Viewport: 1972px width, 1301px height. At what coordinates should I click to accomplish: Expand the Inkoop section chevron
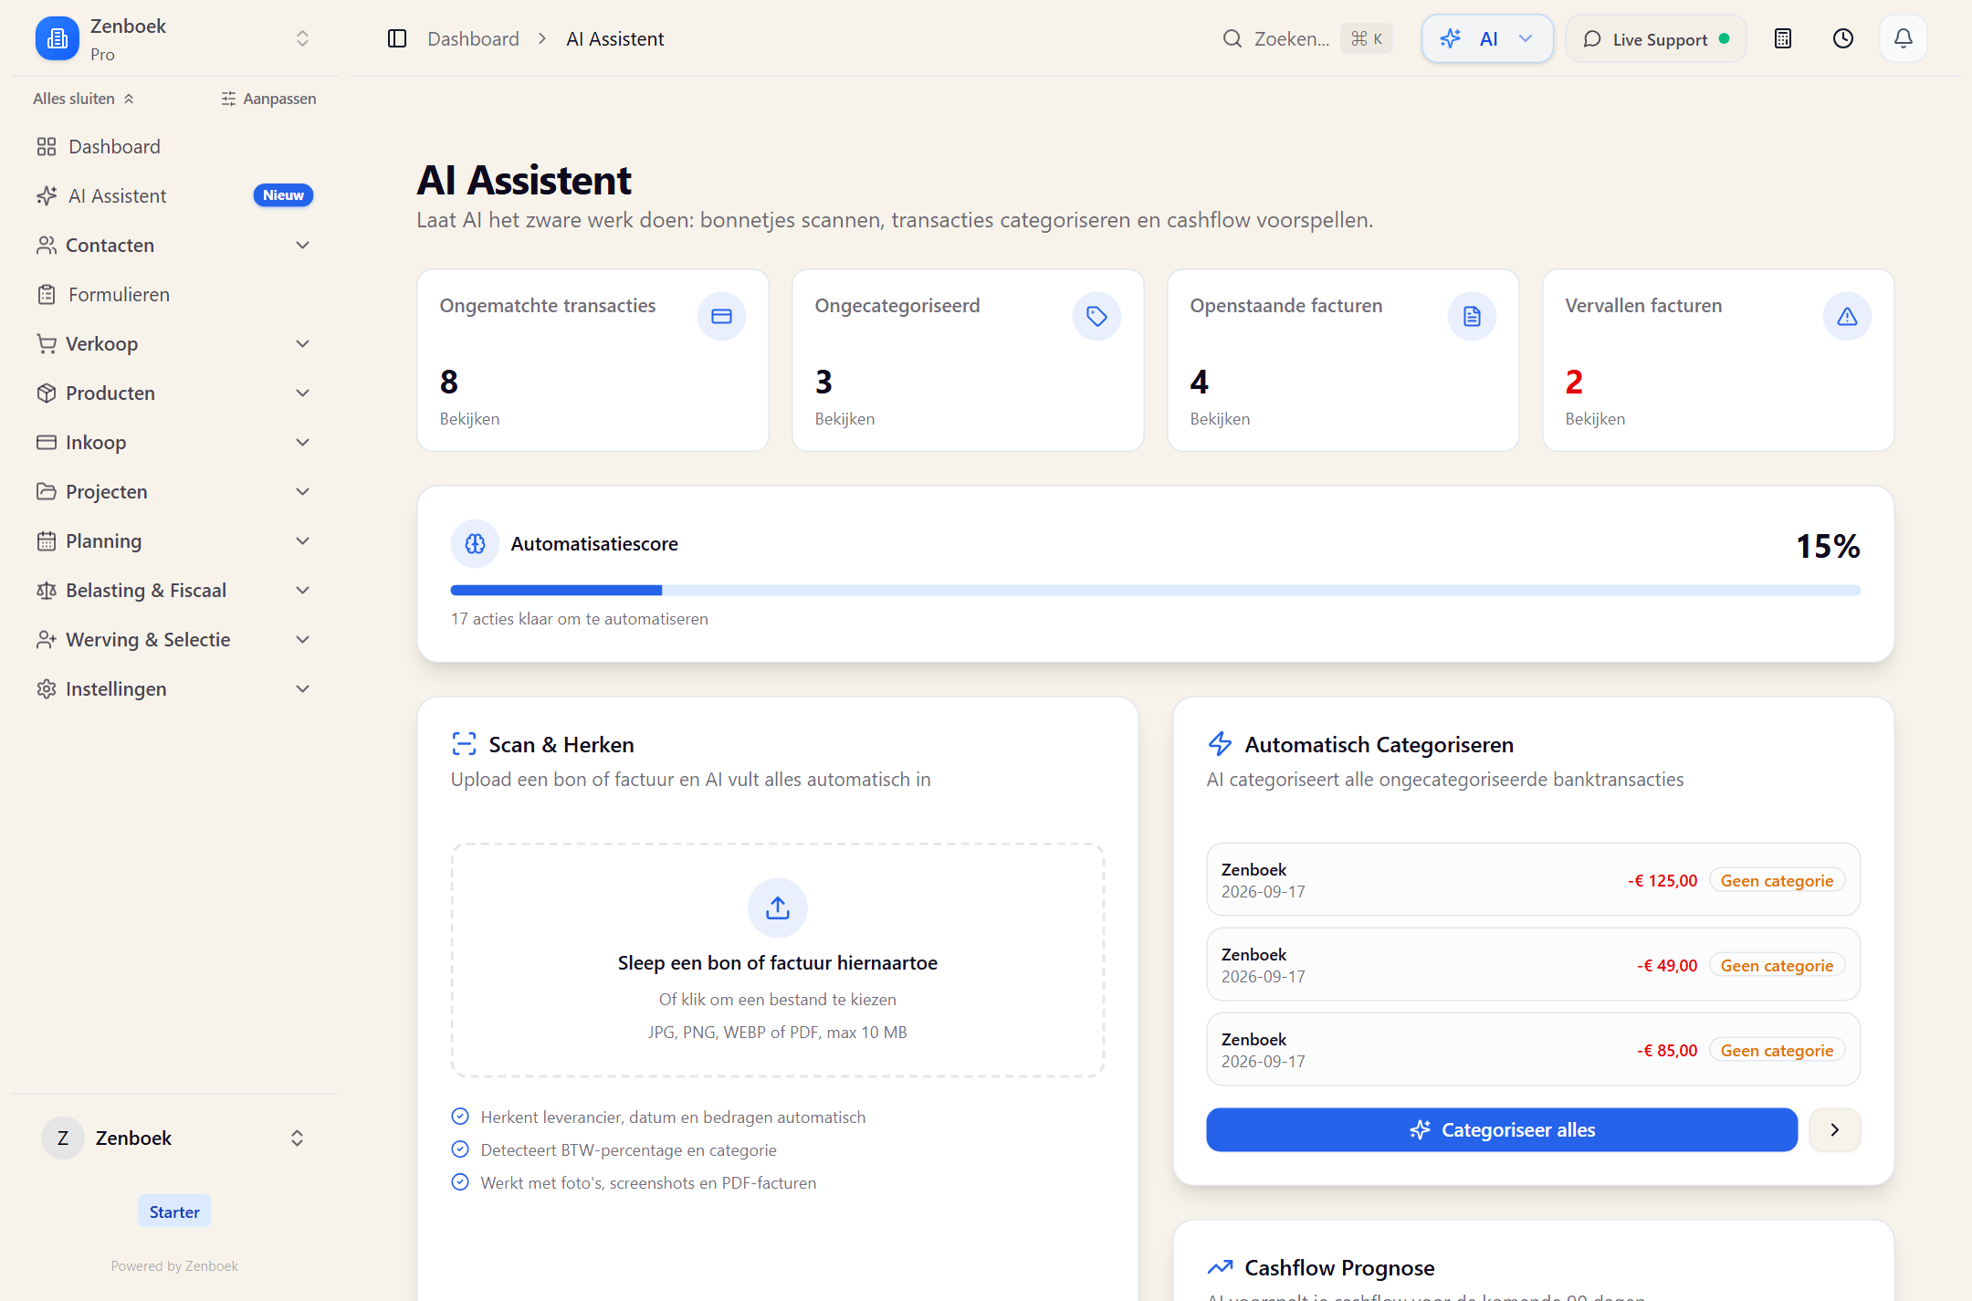303,442
